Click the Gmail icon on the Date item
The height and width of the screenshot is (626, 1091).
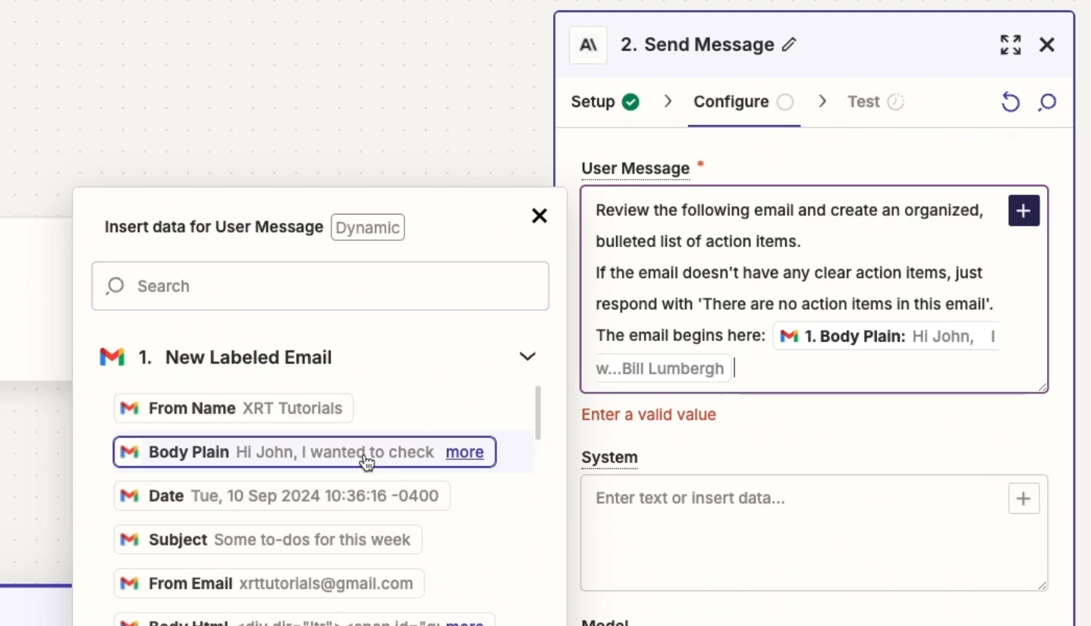(130, 496)
